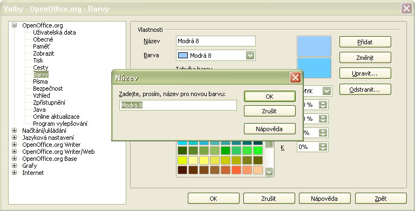Pick the dark olive-brown swatch in yellow row
This screenshot has width=415, height=211.
(258, 160)
